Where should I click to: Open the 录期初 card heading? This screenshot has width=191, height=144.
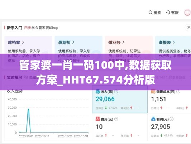[x=64, y=42]
